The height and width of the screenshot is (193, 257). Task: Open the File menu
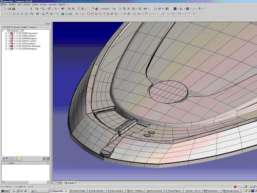(x=6, y=4)
